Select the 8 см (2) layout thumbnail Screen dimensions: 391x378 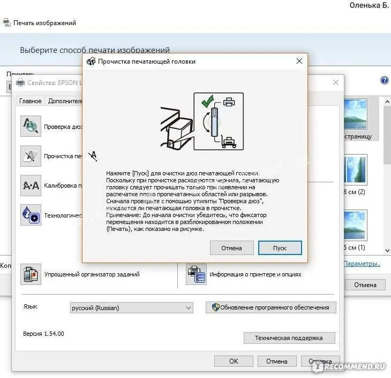click(x=356, y=169)
